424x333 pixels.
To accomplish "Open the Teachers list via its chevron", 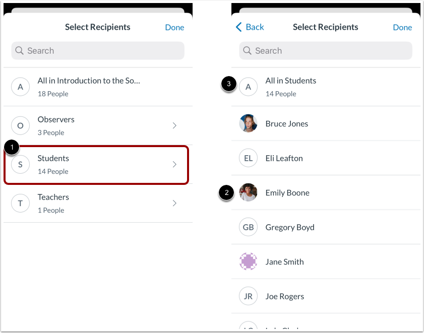I will coord(174,203).
